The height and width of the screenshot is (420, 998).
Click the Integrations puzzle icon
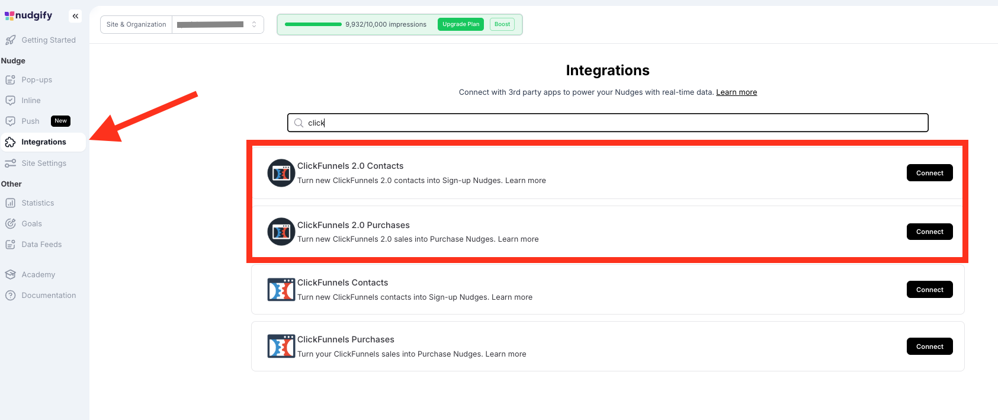[x=10, y=142]
